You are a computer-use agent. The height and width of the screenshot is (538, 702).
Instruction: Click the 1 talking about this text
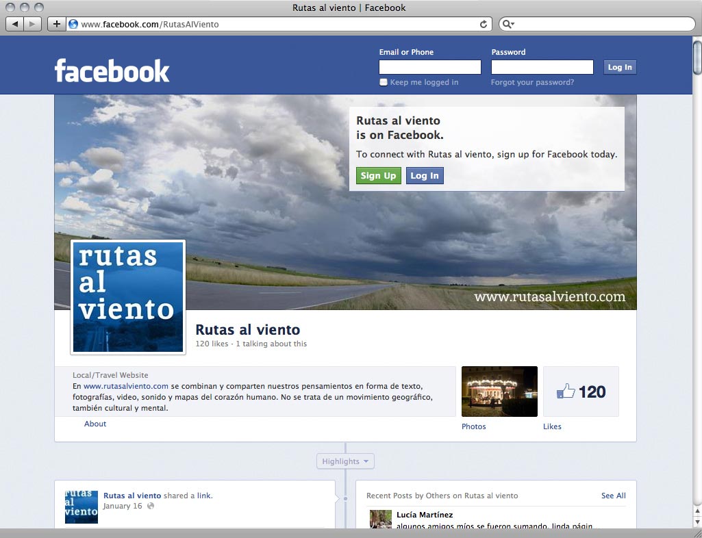pyautogui.click(x=271, y=344)
